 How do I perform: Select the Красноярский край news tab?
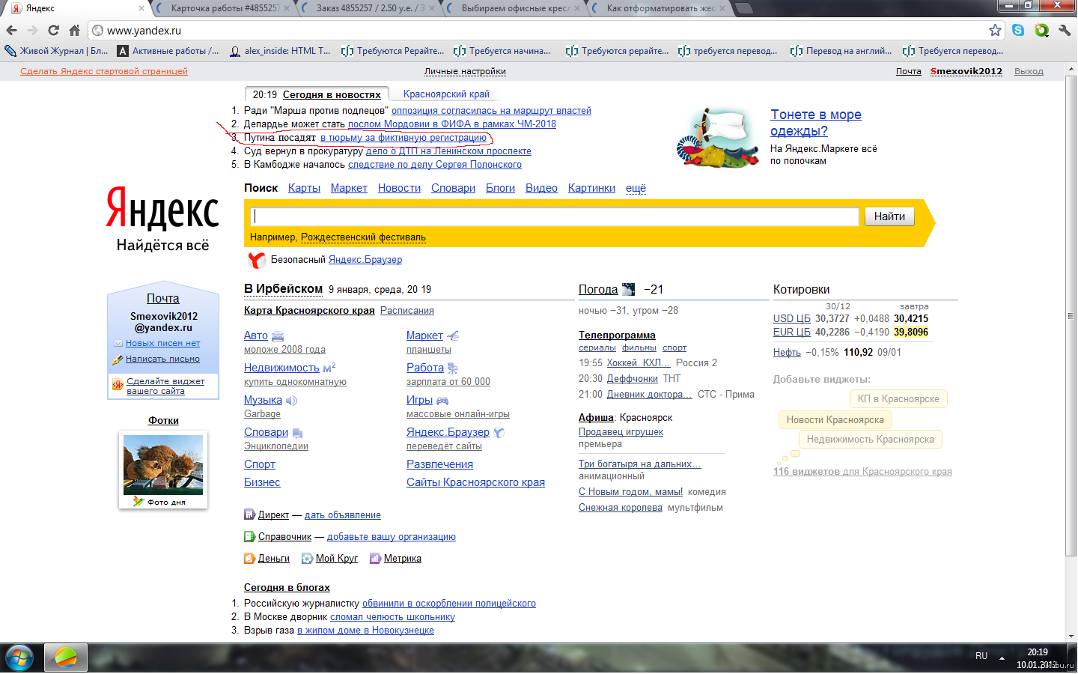(x=446, y=94)
